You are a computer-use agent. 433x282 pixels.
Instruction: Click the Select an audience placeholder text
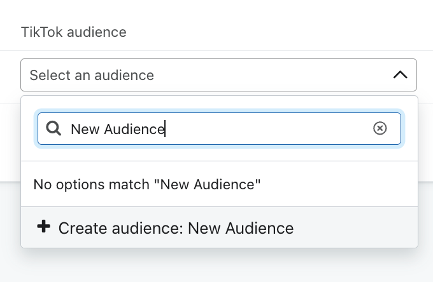coord(92,75)
